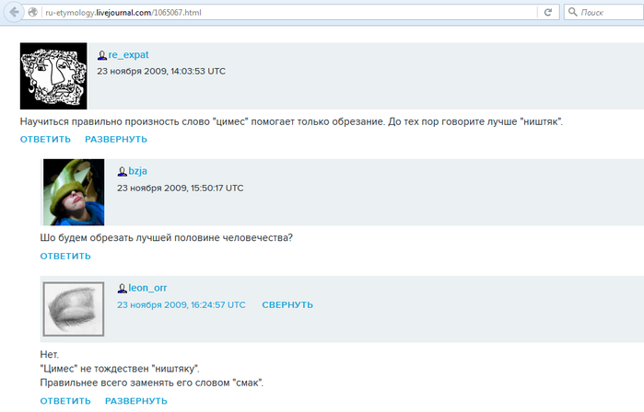Click the comment text about "цимес" pronunciation

click(291, 121)
